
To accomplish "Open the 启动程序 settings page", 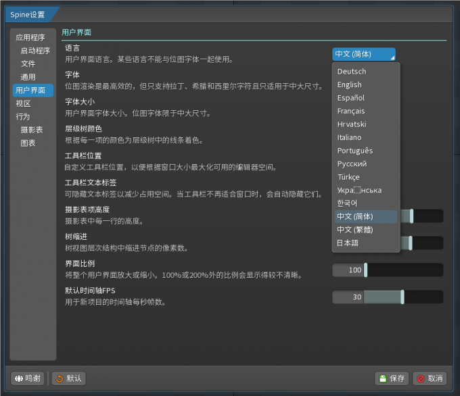I will [35, 51].
